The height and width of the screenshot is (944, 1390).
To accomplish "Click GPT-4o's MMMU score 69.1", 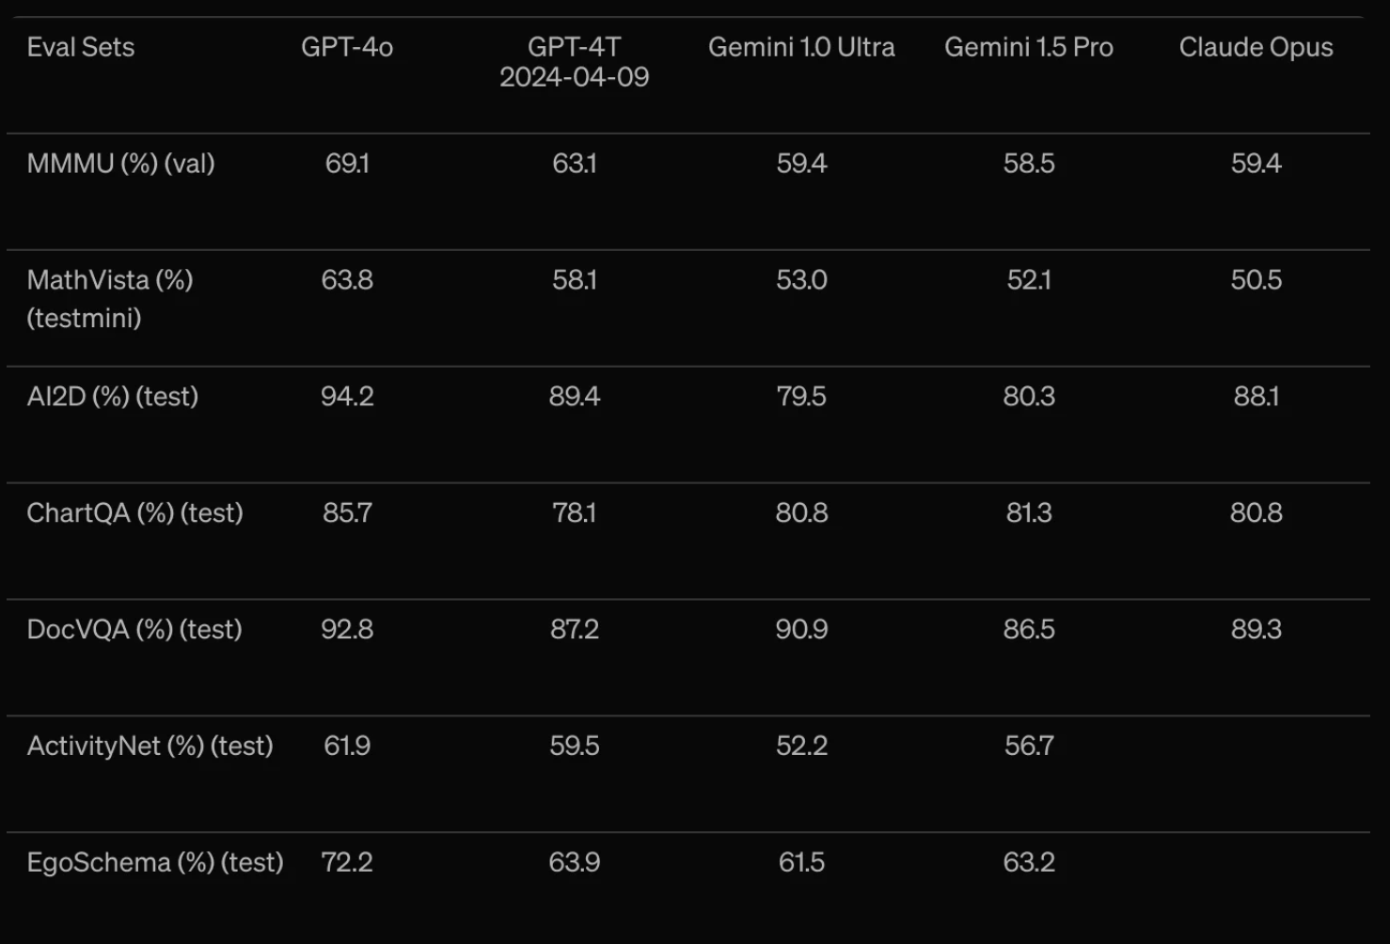I will pyautogui.click(x=347, y=164).
